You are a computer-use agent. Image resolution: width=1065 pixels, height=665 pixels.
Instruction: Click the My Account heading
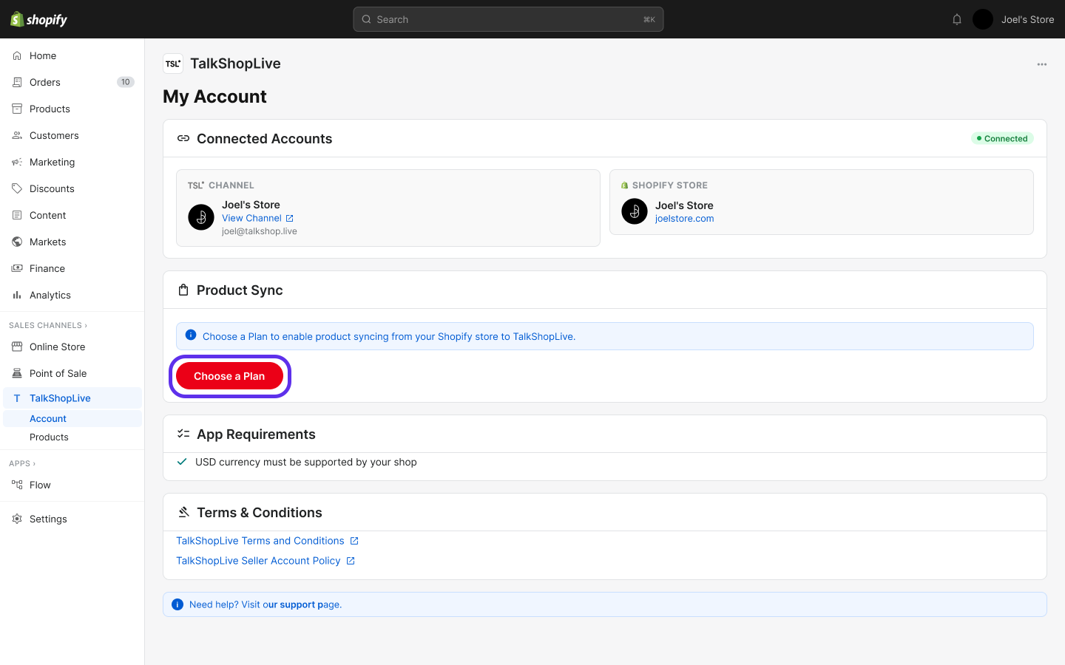pyautogui.click(x=214, y=97)
